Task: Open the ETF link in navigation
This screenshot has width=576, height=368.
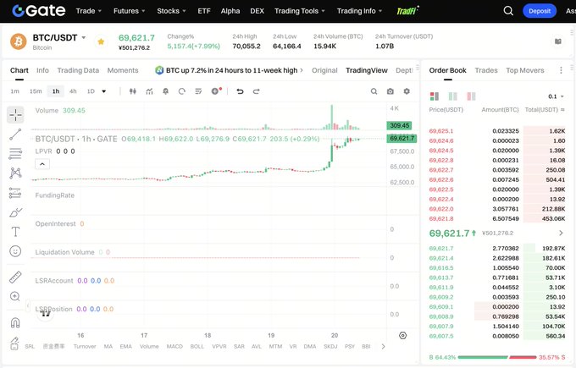Action: tap(204, 11)
